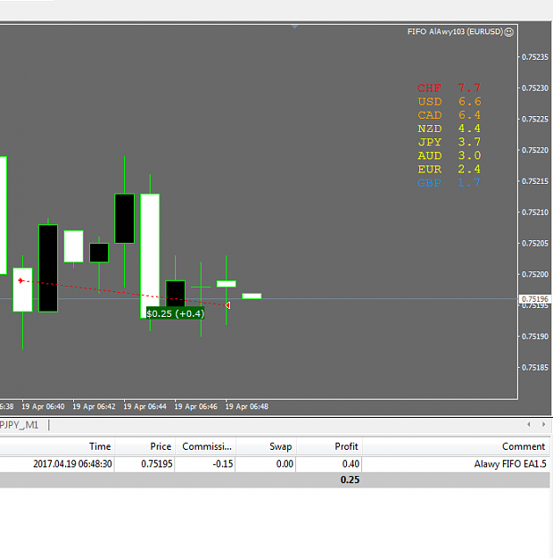Click the 0.75235 price scale label
The height and width of the screenshot is (558, 553).
[x=535, y=57]
